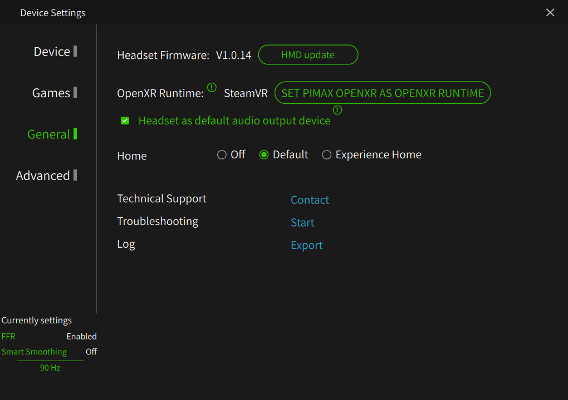Toggle Headset as default audio output checkbox
Screen dimensions: 568x400
(125, 121)
